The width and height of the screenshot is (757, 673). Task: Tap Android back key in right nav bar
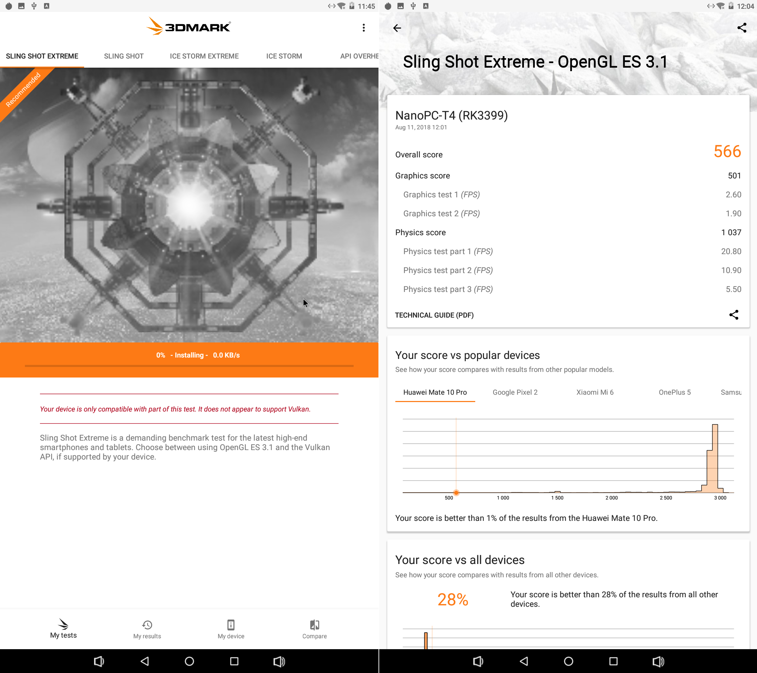click(x=524, y=661)
